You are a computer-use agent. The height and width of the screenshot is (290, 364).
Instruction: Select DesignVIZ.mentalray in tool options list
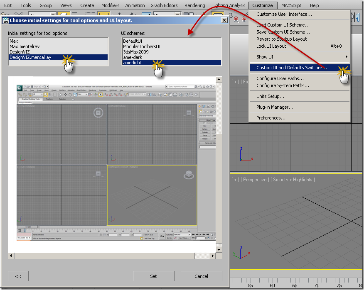(x=58, y=57)
